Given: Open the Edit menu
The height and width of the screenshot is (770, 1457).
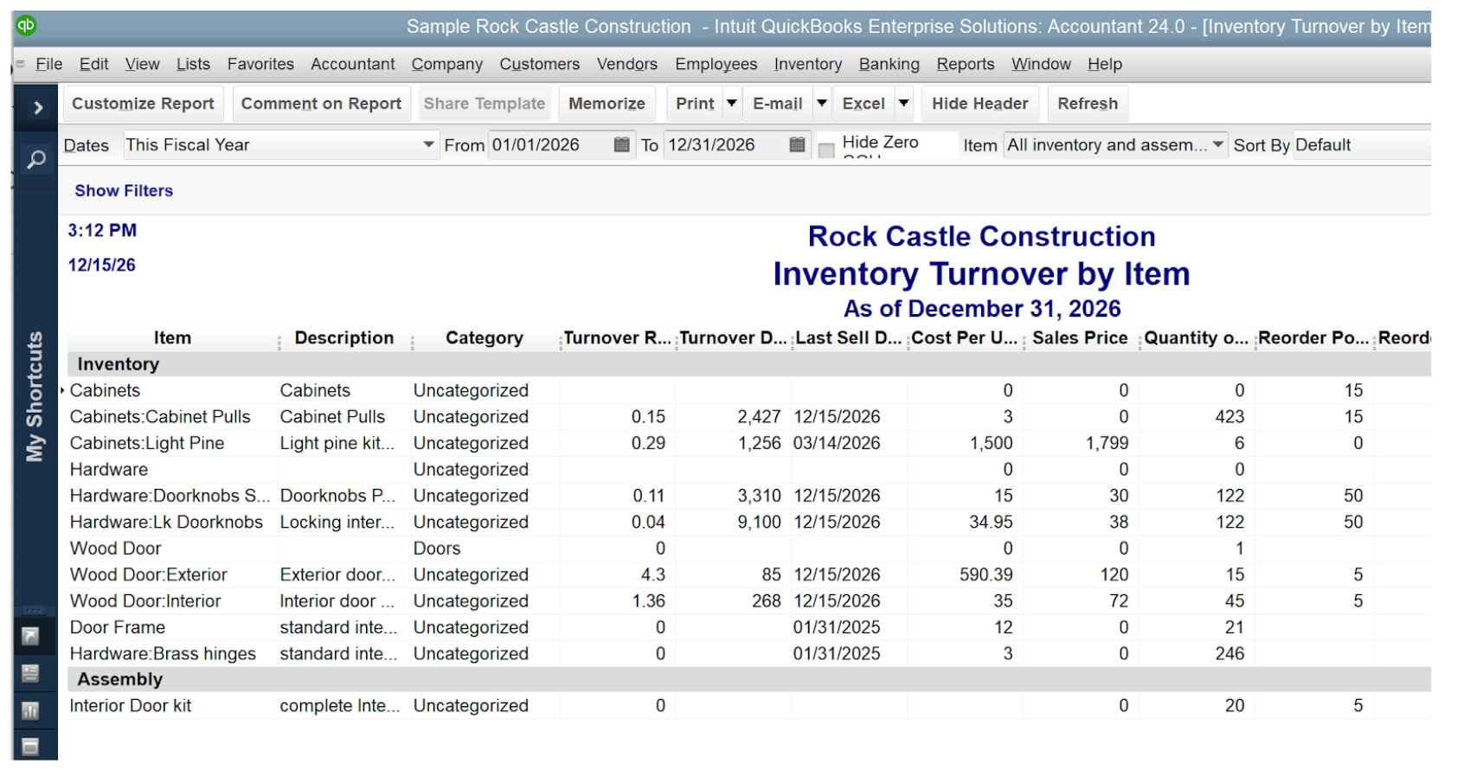Looking at the screenshot, I should click(93, 64).
